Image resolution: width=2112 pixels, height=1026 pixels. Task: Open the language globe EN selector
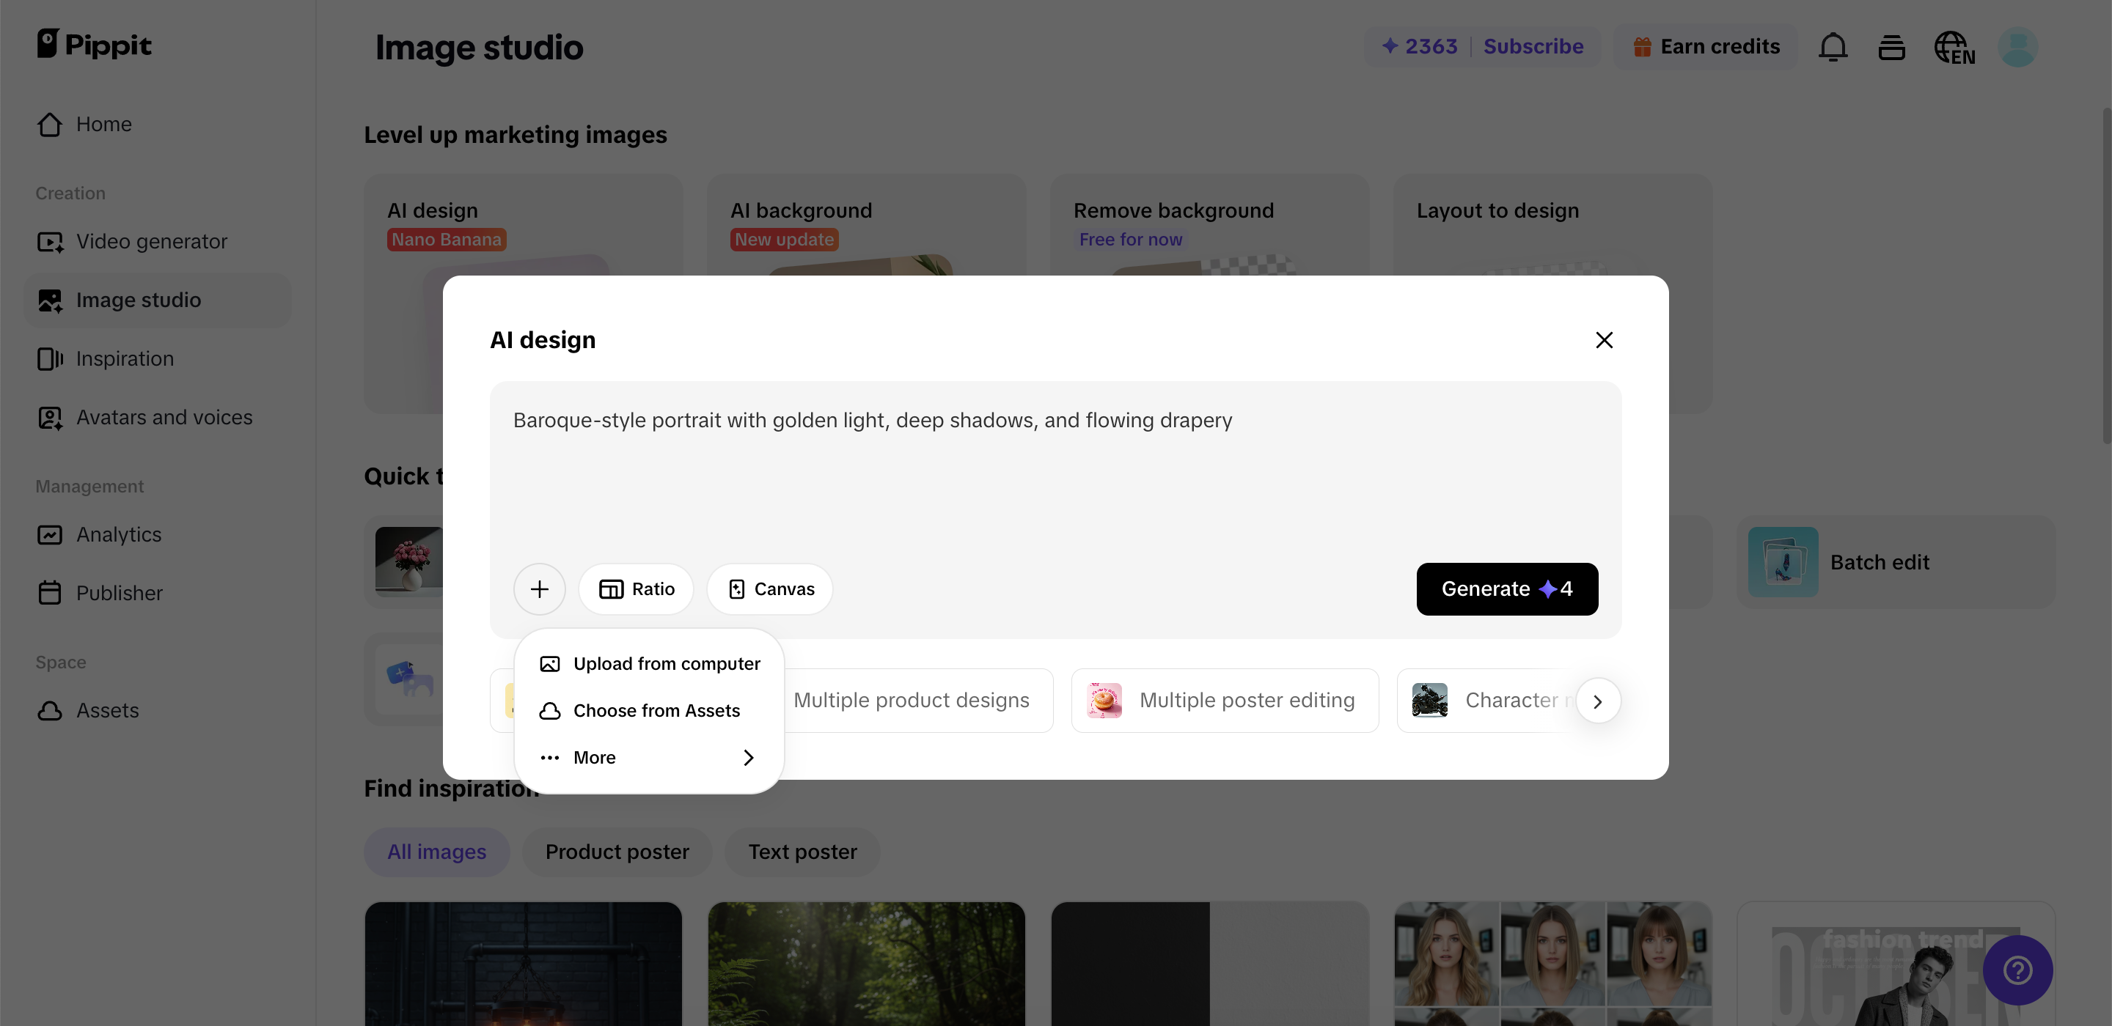point(1953,48)
